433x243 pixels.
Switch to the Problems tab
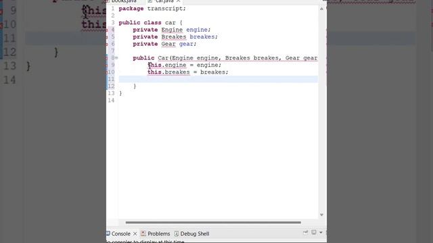pyautogui.click(x=158, y=234)
